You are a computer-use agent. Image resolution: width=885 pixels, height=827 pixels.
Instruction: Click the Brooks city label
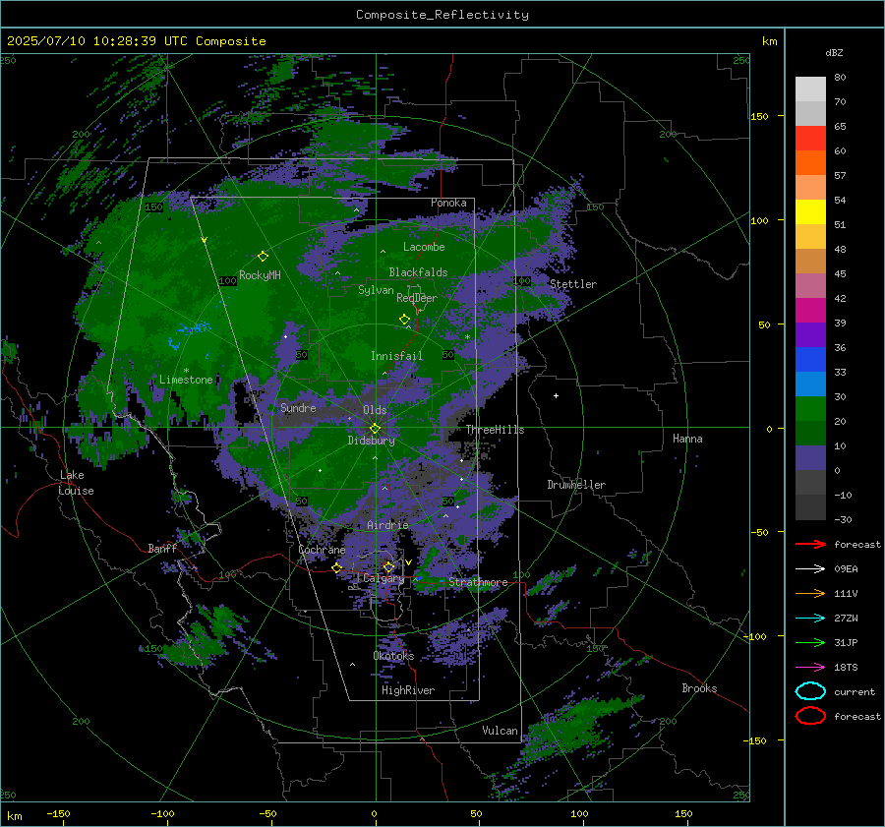click(699, 688)
